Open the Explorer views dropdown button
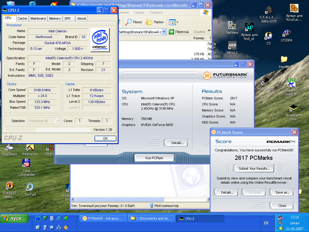The width and height of the screenshot is (309, 232). 174,22
